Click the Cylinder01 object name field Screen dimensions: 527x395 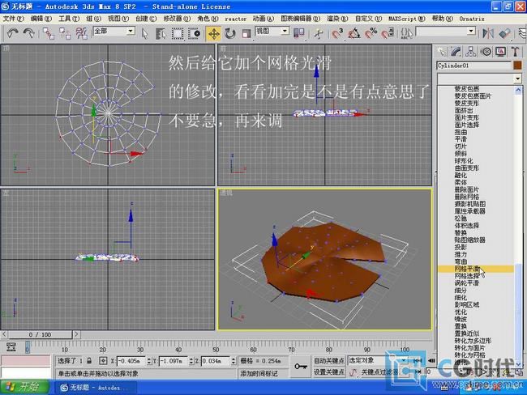[x=474, y=66]
